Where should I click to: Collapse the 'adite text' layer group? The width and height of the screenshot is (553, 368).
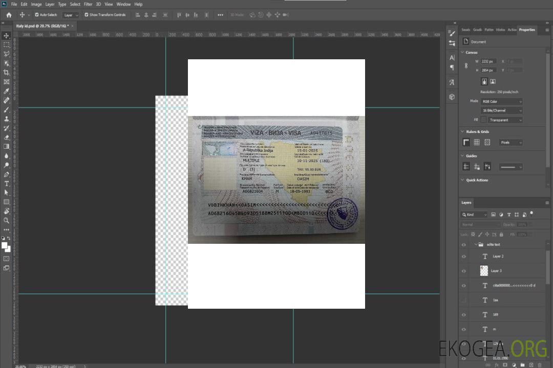click(476, 244)
